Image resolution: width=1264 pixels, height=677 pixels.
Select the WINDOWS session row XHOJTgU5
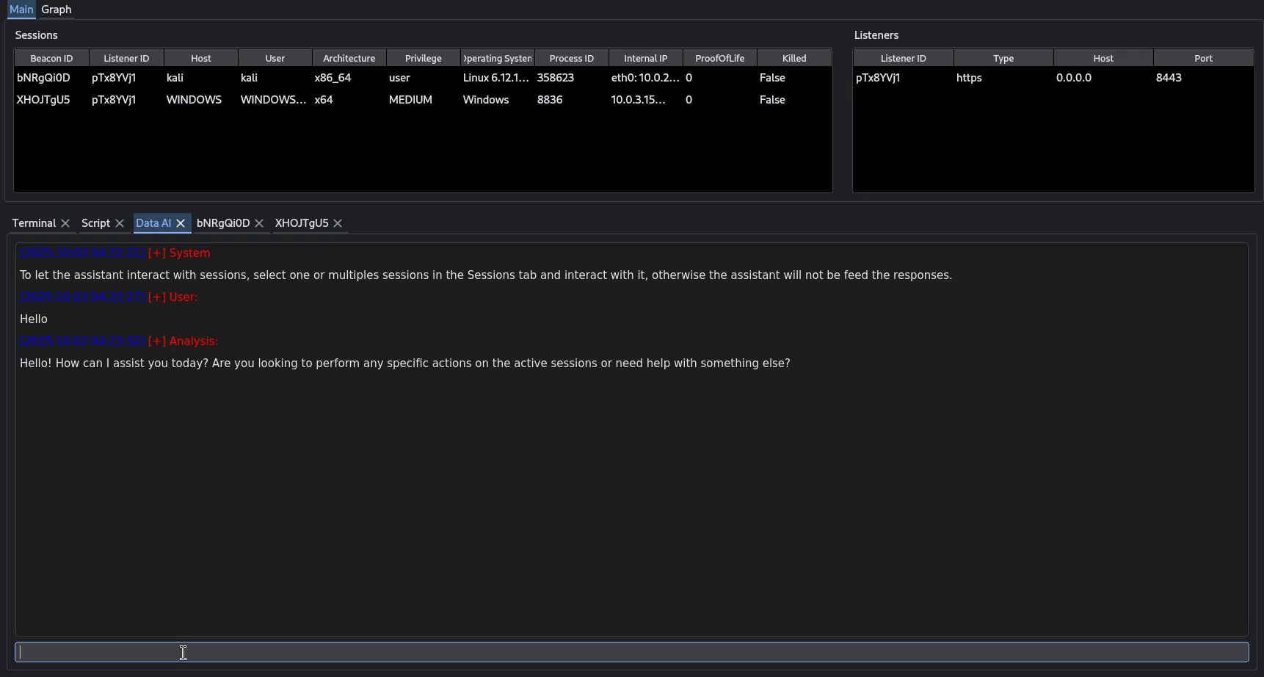pos(44,100)
